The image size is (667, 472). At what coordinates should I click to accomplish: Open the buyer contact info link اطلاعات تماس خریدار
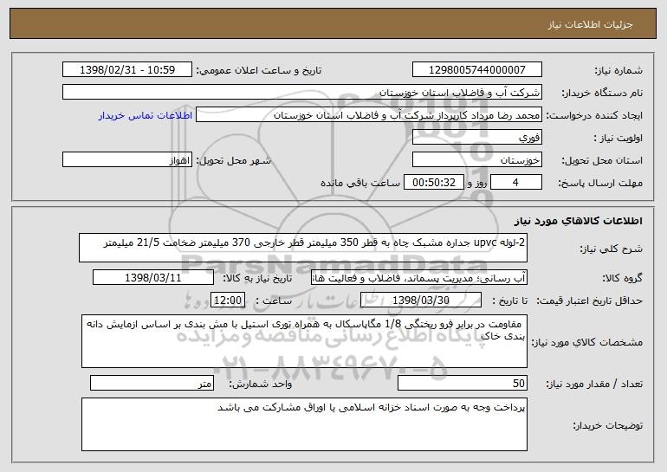click(146, 116)
